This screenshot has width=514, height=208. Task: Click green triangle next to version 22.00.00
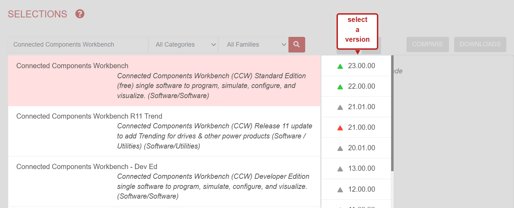[340, 87]
